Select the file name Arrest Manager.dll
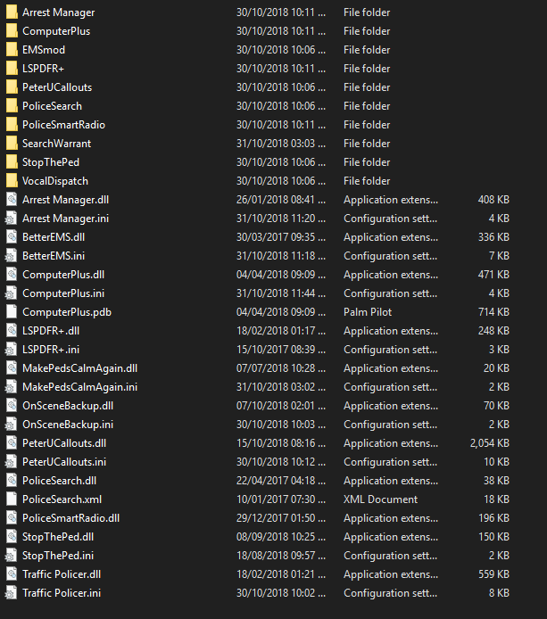 tap(65, 200)
